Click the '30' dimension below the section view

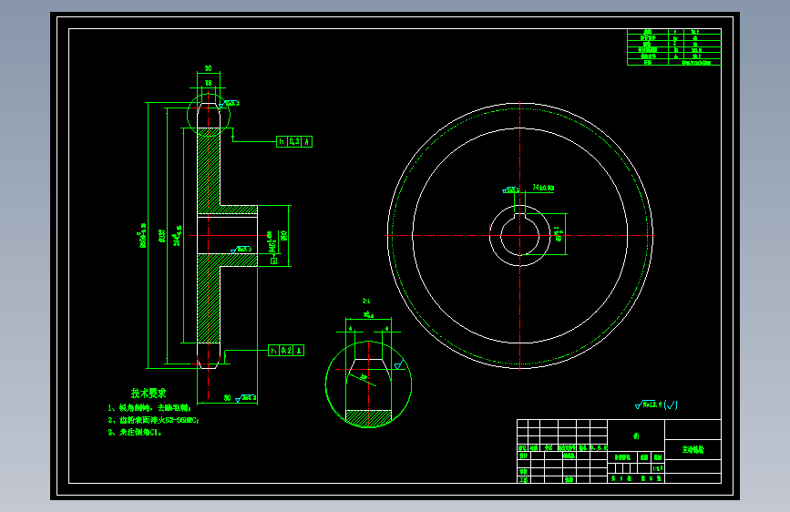227,398
